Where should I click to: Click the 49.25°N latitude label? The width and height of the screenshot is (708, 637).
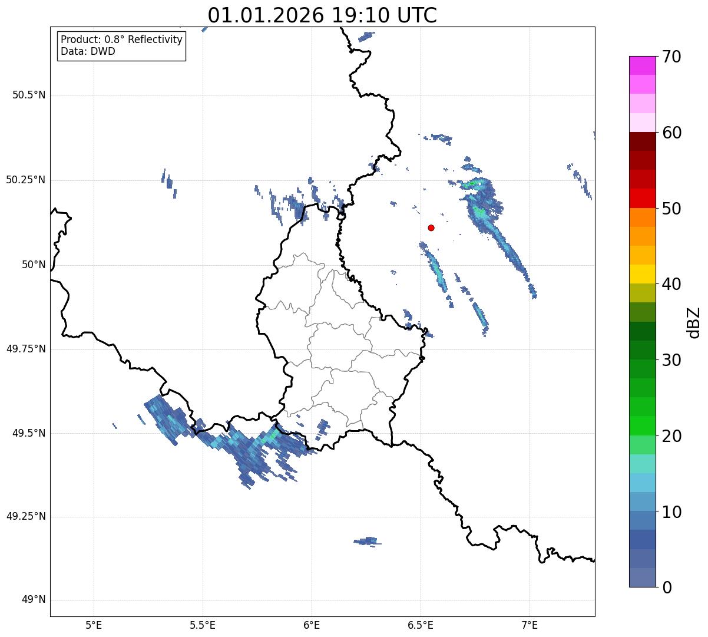[x=25, y=516]
